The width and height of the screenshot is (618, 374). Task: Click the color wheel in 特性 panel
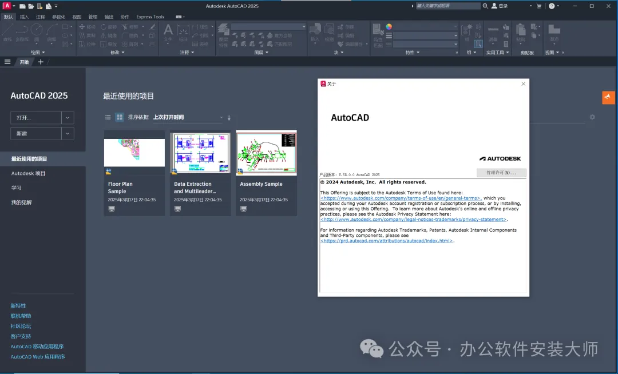[389, 26]
